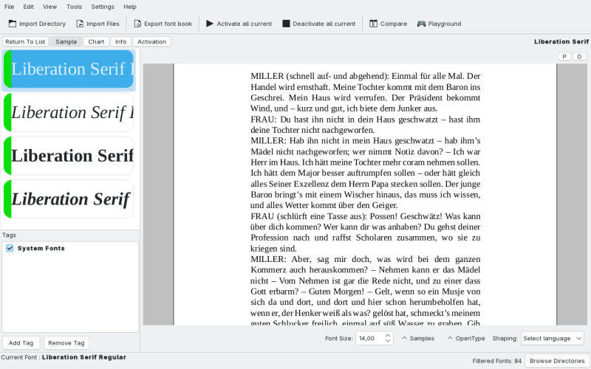Expand the OpenType panel

(x=466, y=338)
